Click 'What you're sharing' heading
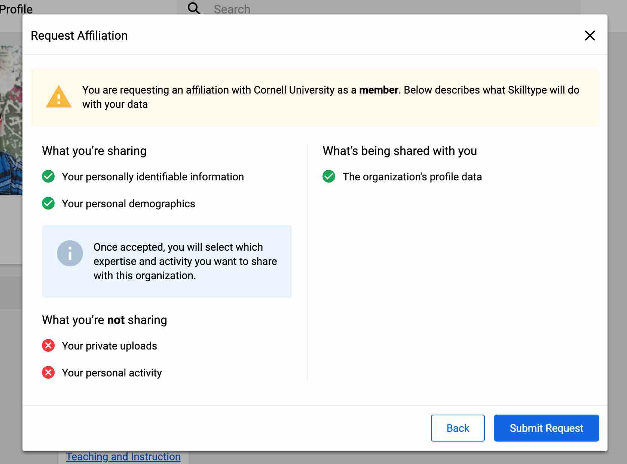627x464 pixels. (x=94, y=151)
